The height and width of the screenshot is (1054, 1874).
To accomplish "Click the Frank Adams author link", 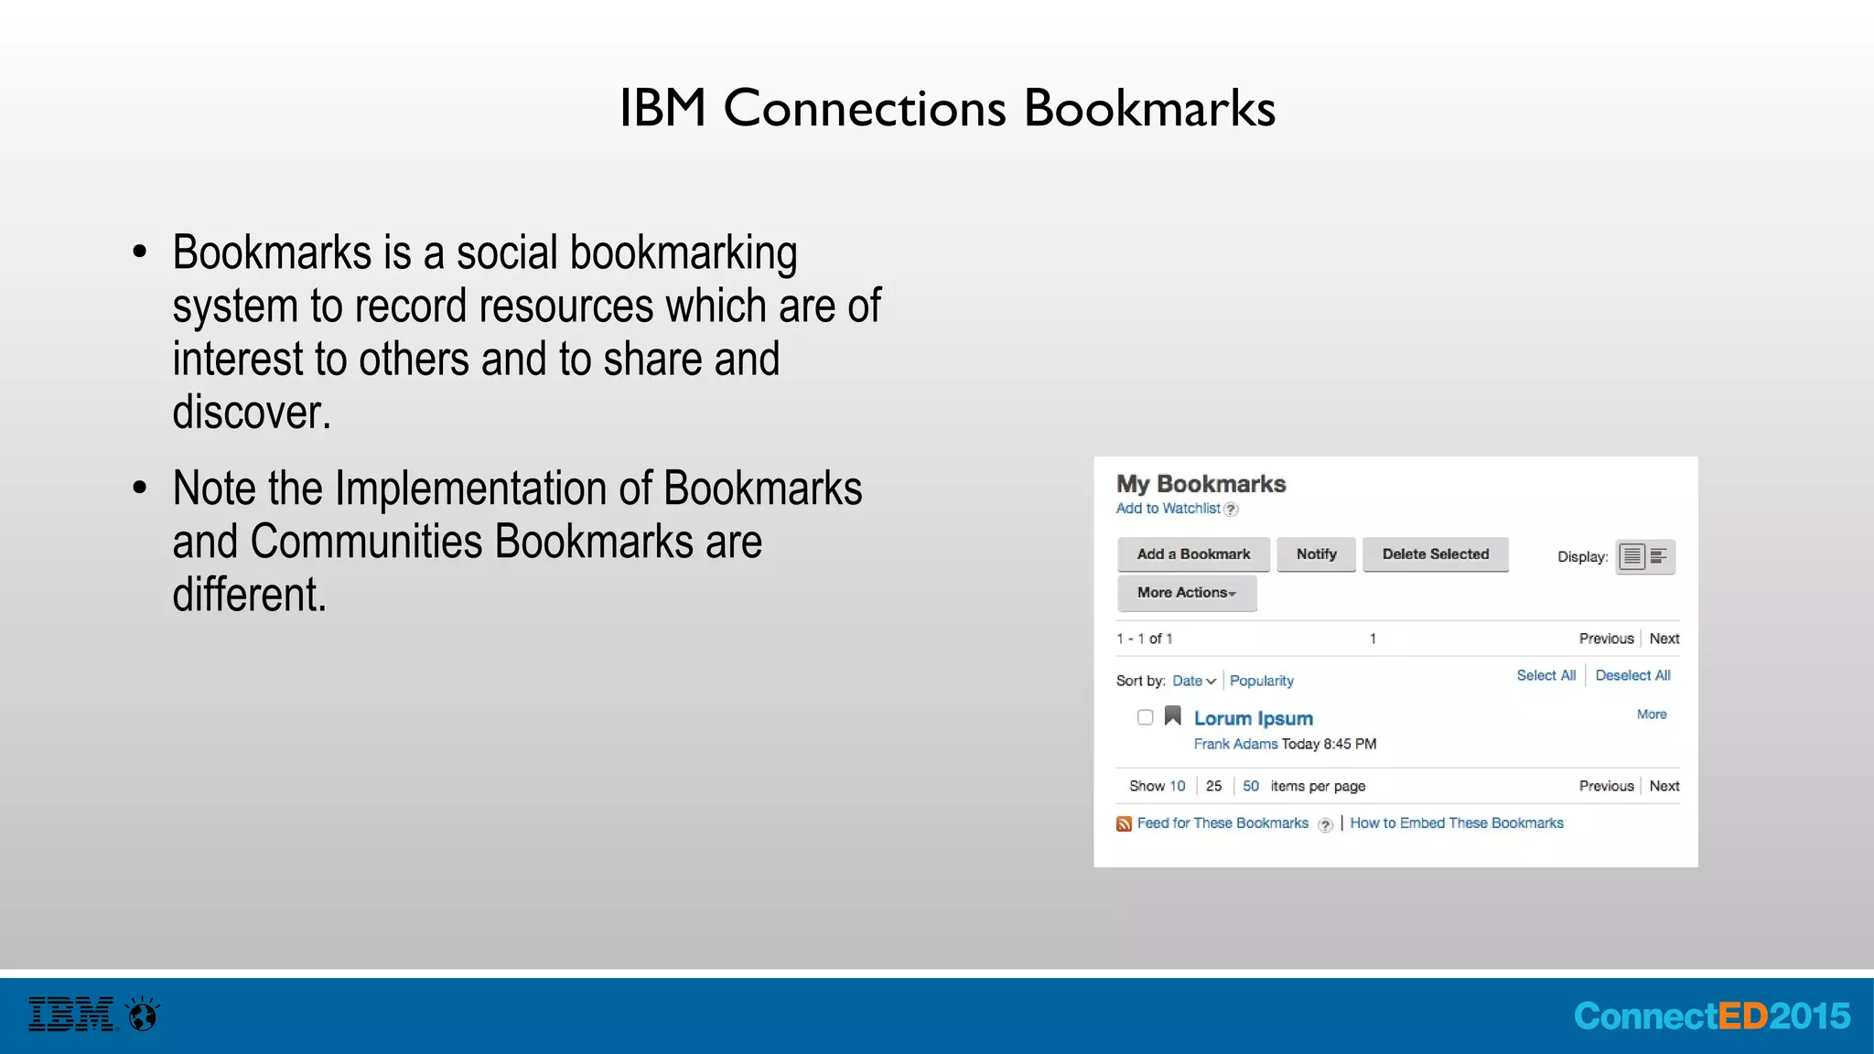I will click(x=1235, y=744).
